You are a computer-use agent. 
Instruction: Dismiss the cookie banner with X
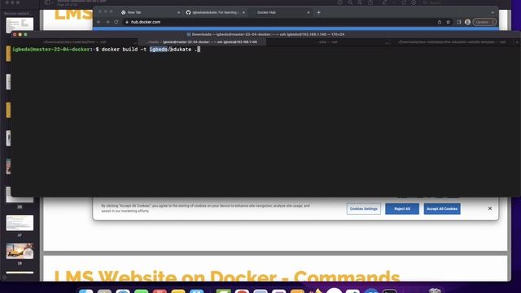pos(490,208)
